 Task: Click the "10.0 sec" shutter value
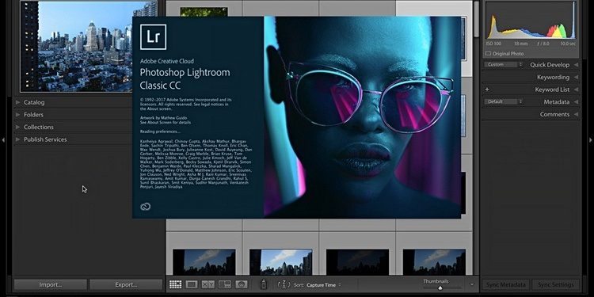[567, 44]
